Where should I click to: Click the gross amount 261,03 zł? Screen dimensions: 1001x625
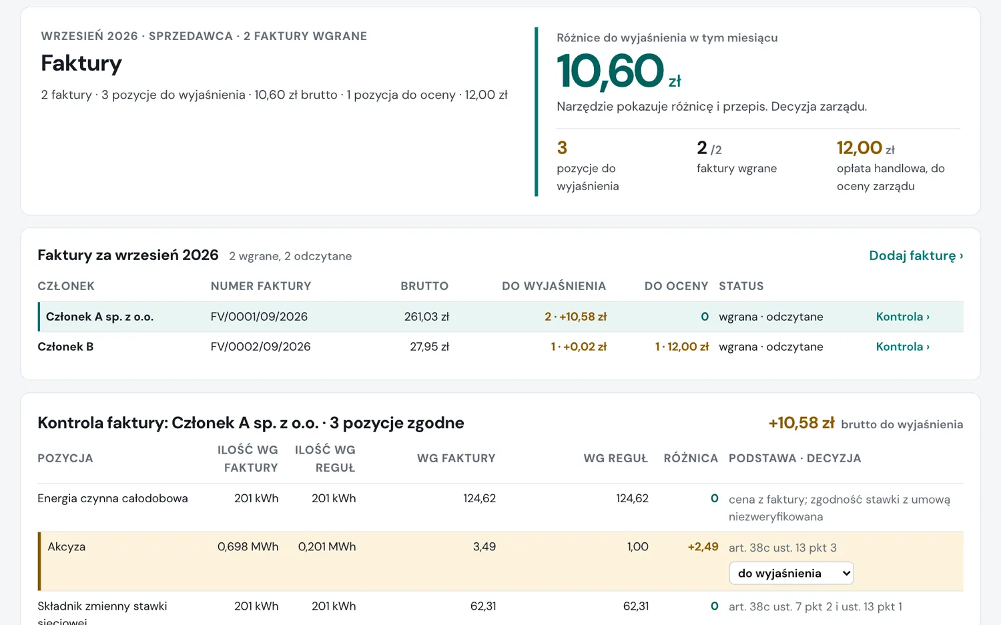point(426,317)
